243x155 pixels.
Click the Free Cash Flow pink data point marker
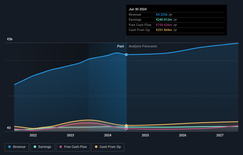[126, 128]
